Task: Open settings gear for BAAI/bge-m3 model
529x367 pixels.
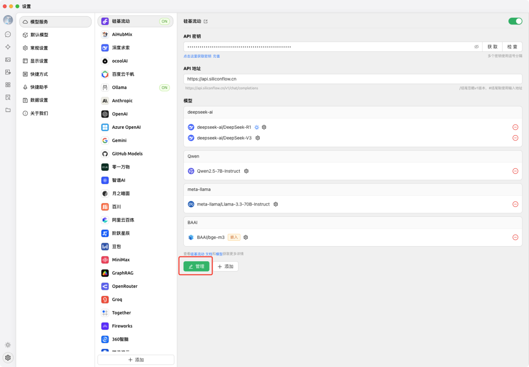Action: tap(245, 237)
